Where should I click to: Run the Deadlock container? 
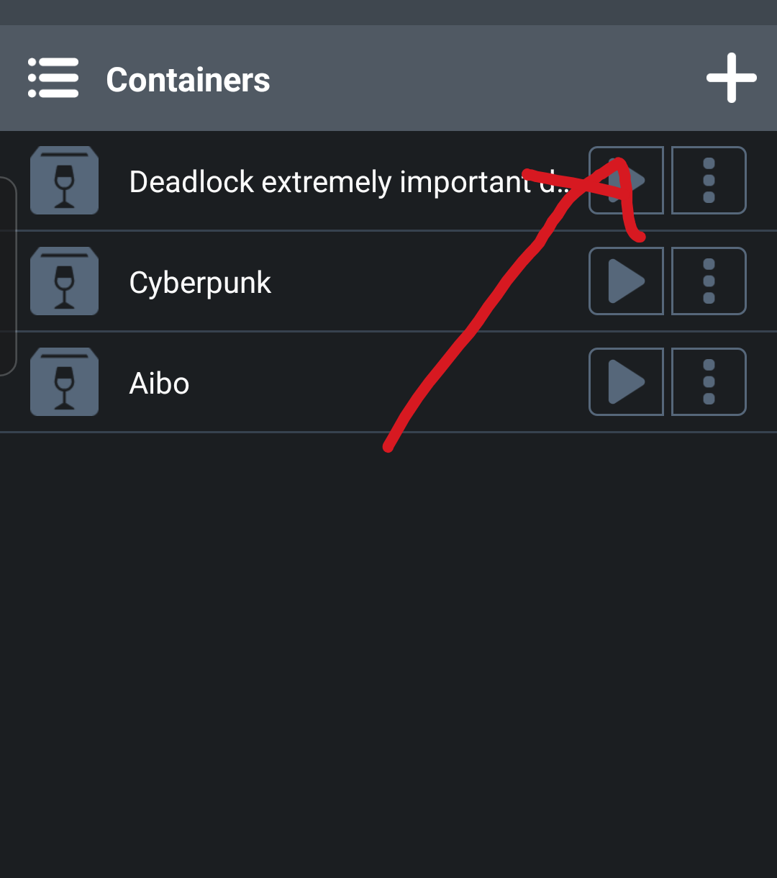click(x=626, y=181)
